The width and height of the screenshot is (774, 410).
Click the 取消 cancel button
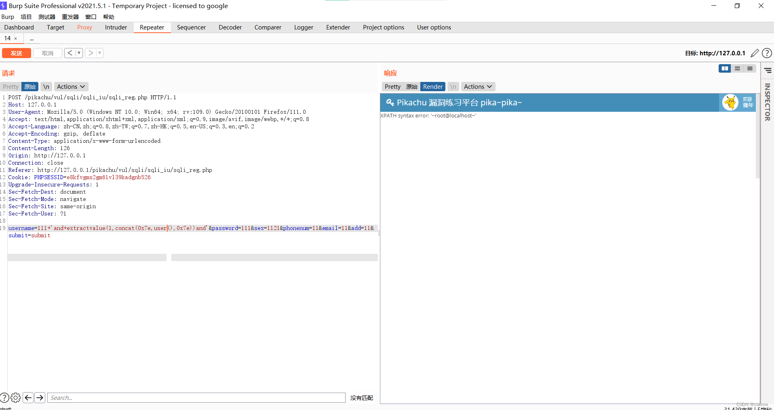point(48,53)
